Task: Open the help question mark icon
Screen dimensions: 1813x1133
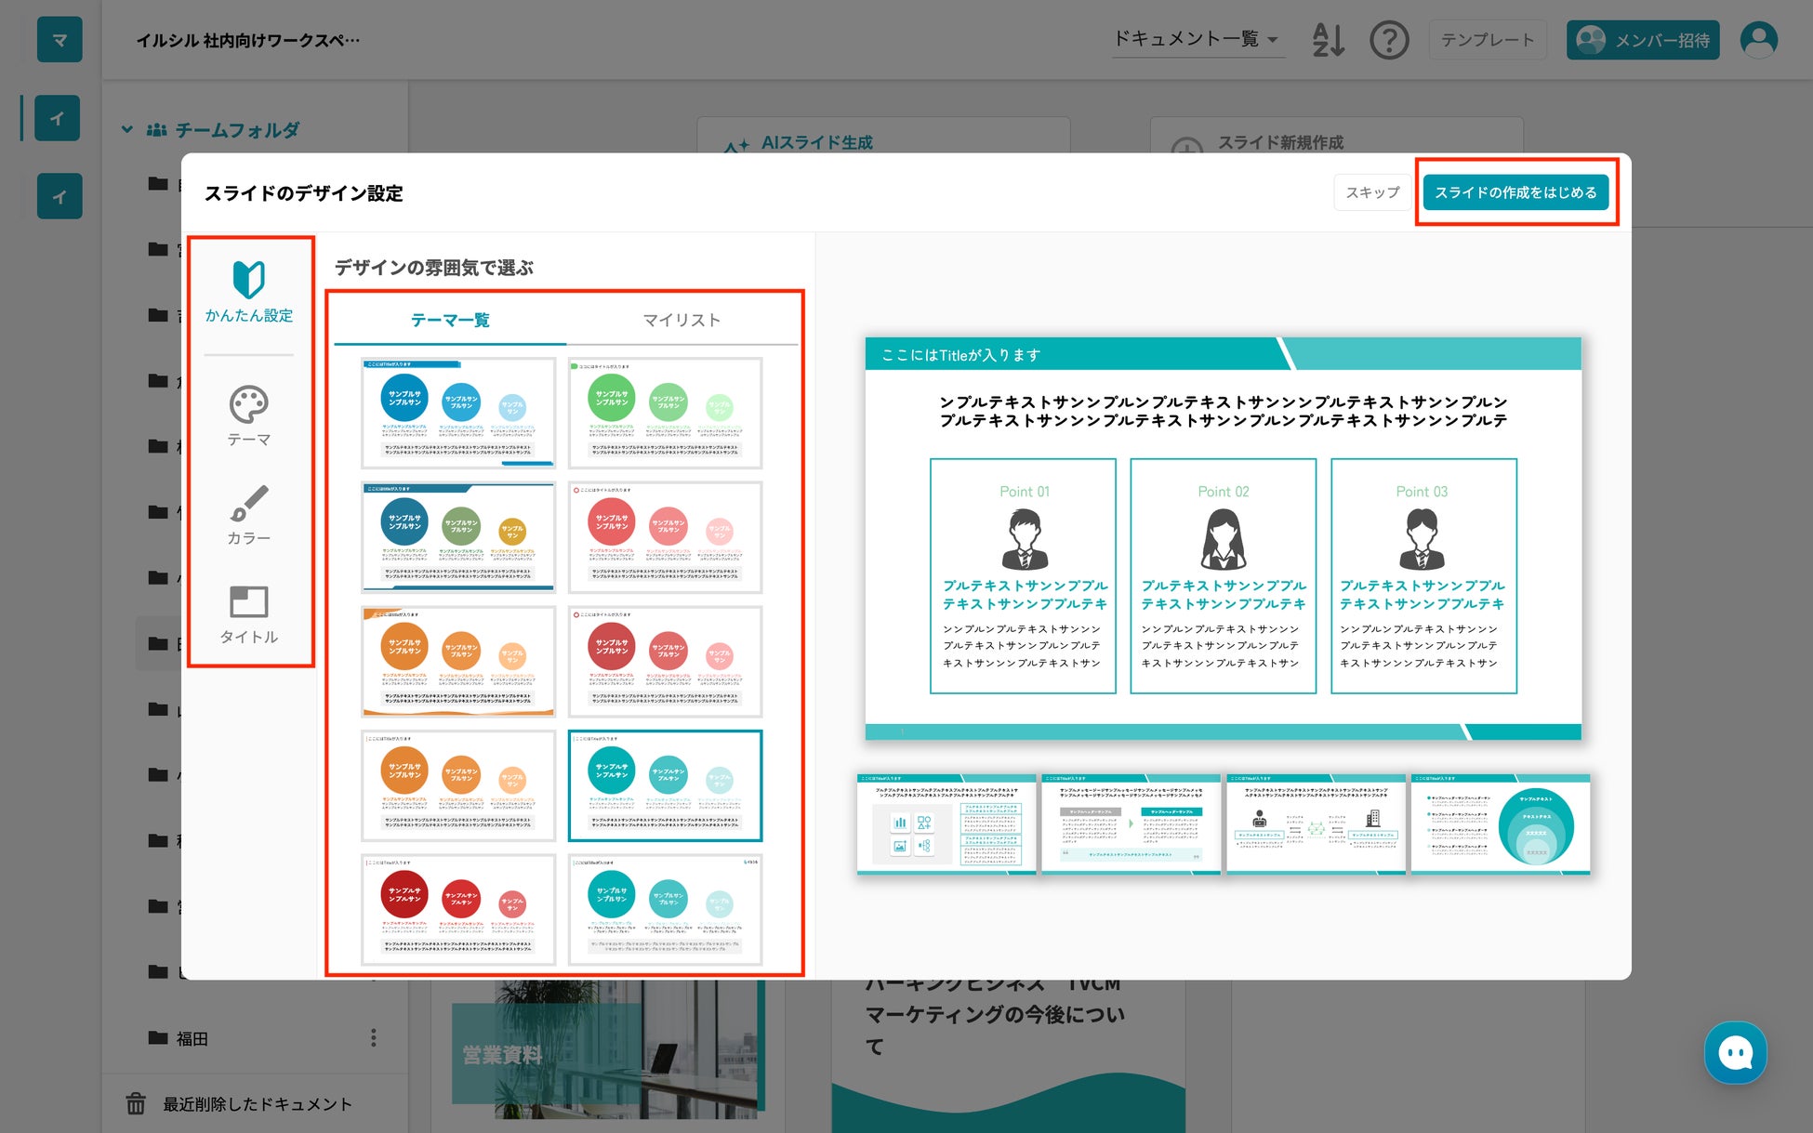Action: 1389,40
